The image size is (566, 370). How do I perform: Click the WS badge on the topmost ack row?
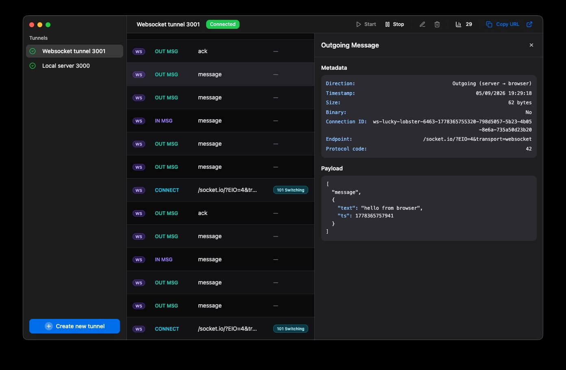click(139, 52)
